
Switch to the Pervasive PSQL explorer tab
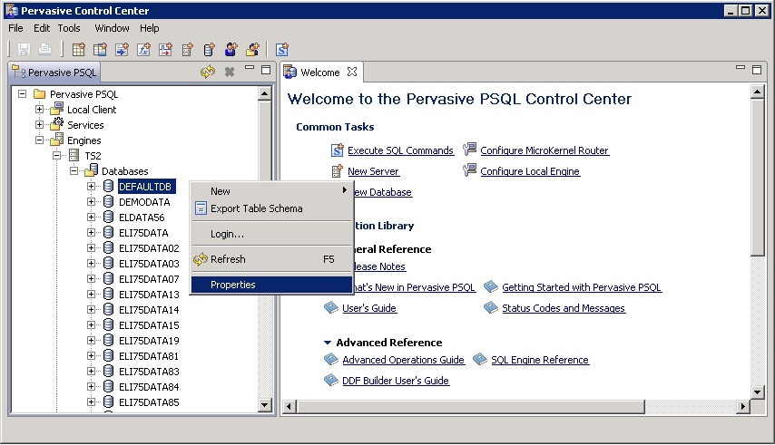(x=54, y=73)
